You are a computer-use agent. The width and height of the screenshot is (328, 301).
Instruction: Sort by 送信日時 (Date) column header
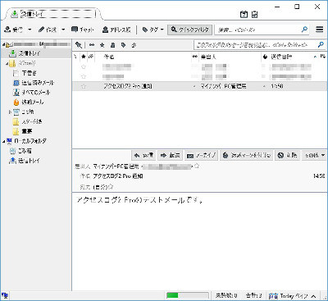point(294,57)
